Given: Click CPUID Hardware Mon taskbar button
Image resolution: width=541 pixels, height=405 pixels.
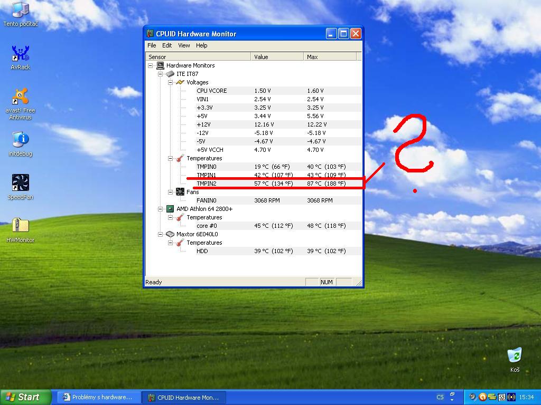Looking at the screenshot, I should point(184,398).
